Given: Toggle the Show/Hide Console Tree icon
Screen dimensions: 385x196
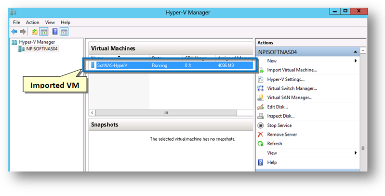Looking at the screenshot, I should (44, 32).
